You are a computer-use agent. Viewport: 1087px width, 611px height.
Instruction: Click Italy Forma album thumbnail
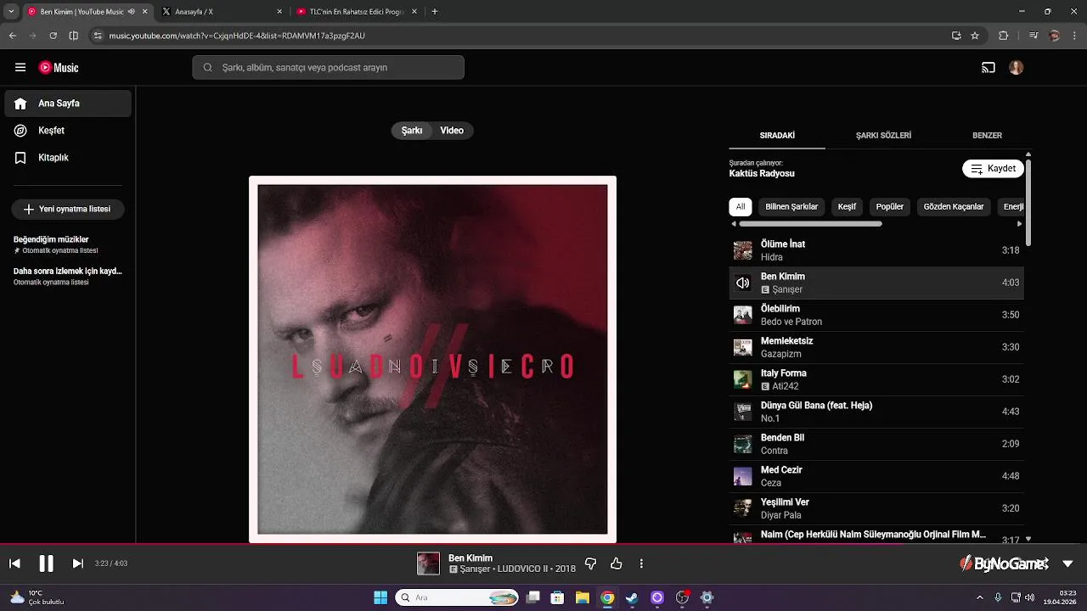point(743,379)
